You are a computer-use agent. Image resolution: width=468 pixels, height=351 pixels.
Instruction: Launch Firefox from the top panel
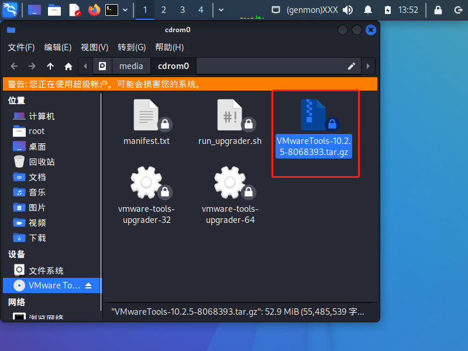click(94, 10)
